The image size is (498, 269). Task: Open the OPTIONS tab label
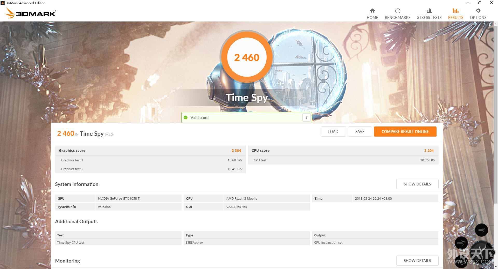[478, 17]
